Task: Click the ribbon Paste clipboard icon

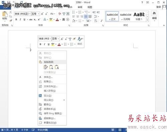Action: (5, 14)
